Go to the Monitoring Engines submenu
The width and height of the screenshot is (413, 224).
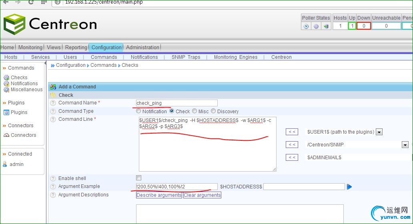[236, 57]
